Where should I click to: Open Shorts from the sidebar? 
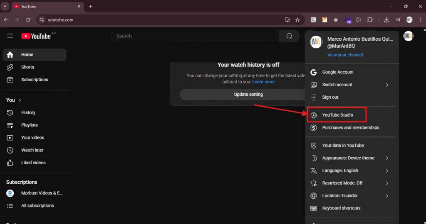coord(27,67)
